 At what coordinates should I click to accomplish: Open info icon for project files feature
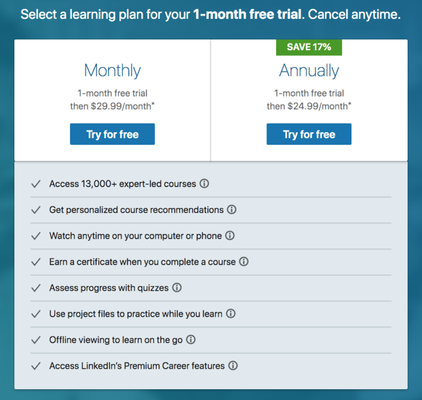pos(231,313)
